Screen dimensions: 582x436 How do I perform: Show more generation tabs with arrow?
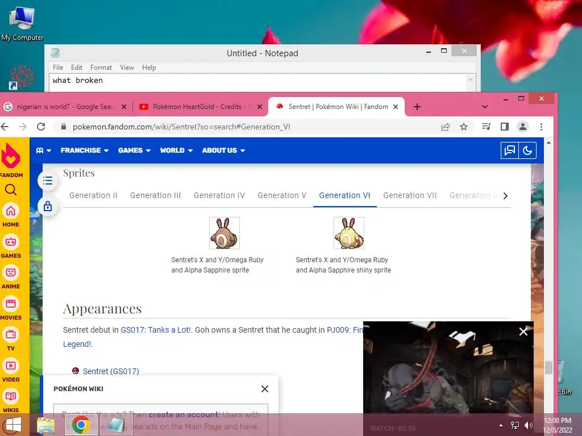click(x=505, y=196)
